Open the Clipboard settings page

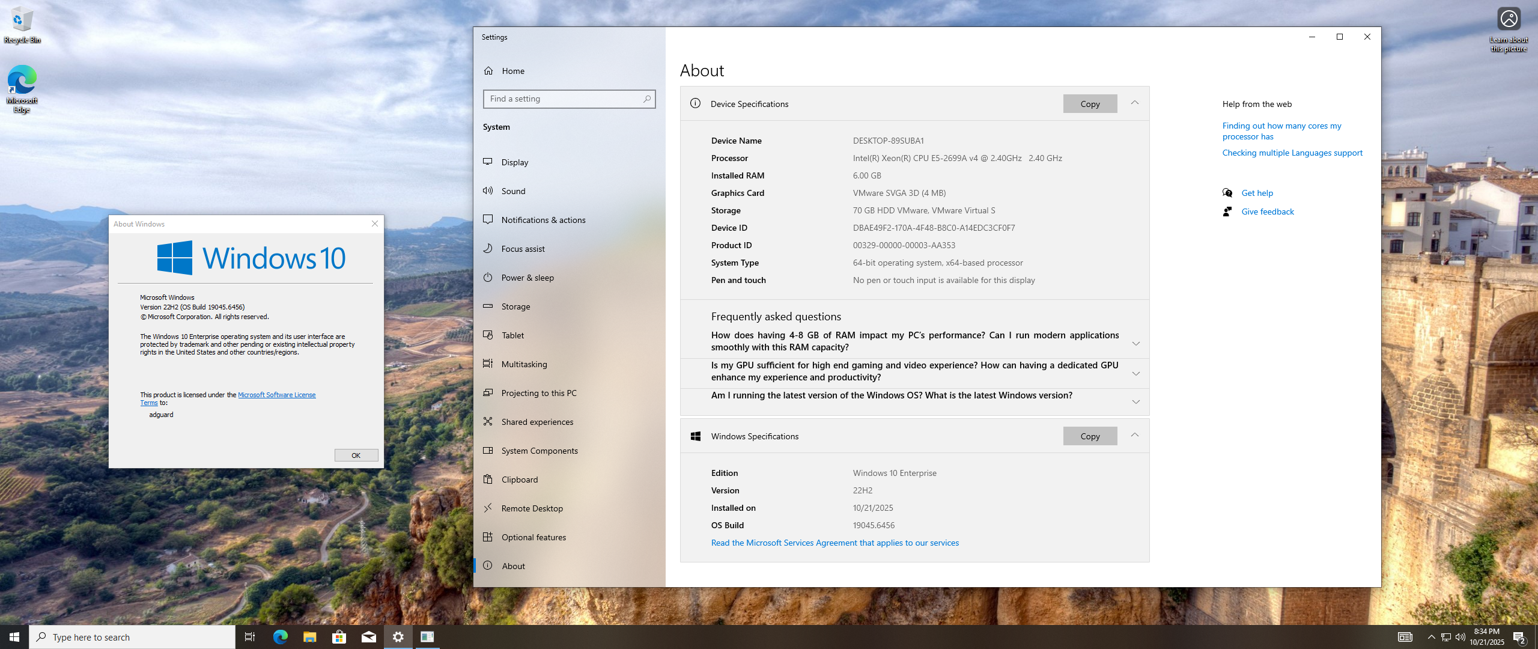point(519,480)
